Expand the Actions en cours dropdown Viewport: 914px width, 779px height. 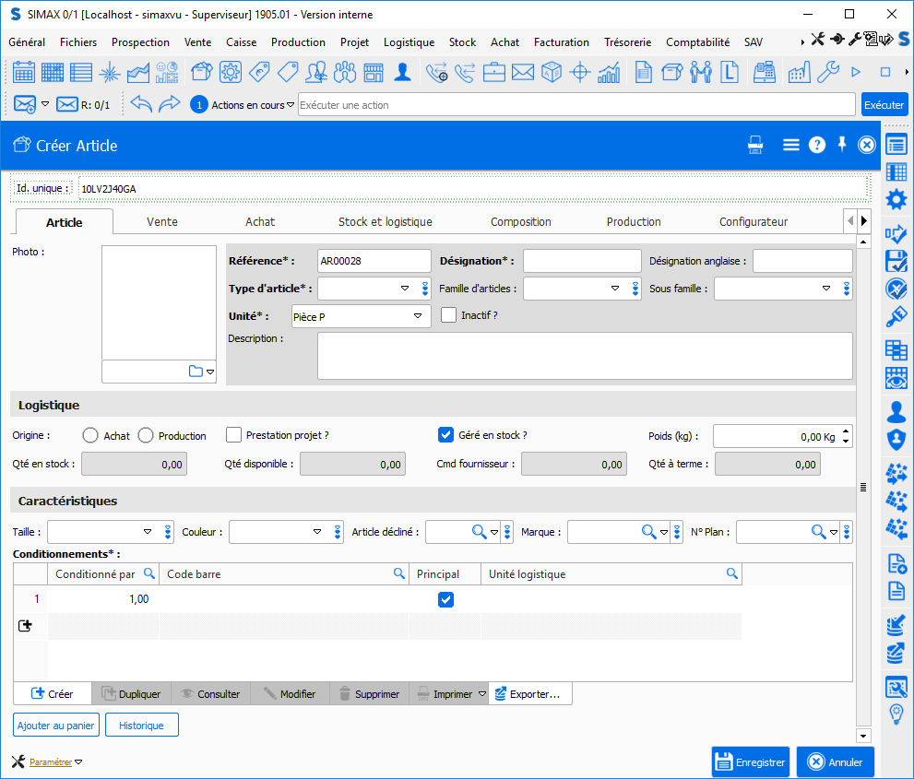pyautogui.click(x=291, y=104)
